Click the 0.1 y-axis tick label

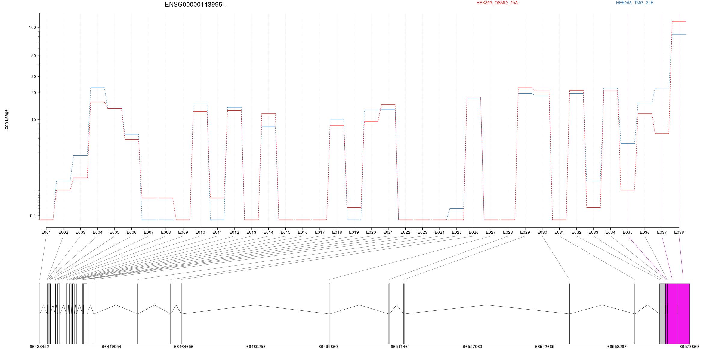pos(33,216)
